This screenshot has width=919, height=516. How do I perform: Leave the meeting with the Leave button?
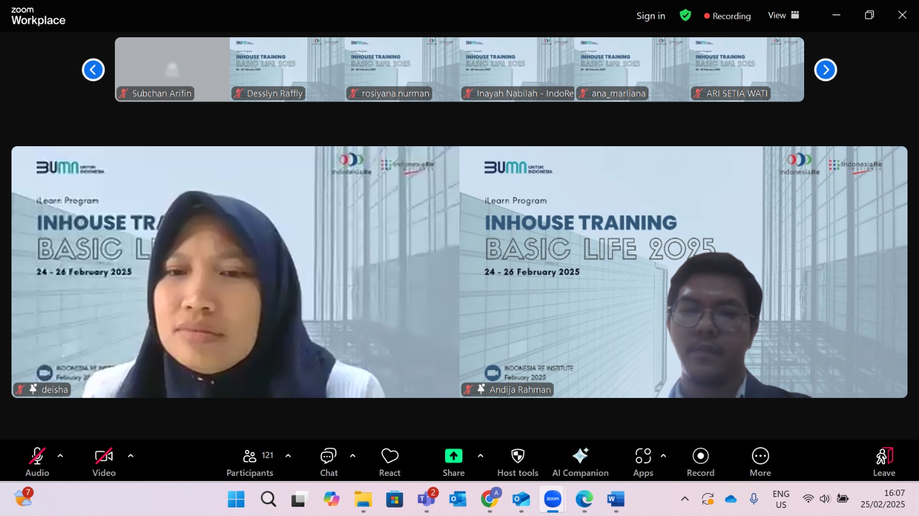pyautogui.click(x=885, y=462)
